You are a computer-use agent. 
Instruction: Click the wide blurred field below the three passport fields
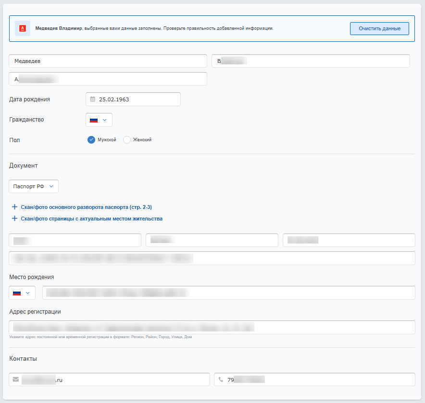click(x=212, y=258)
